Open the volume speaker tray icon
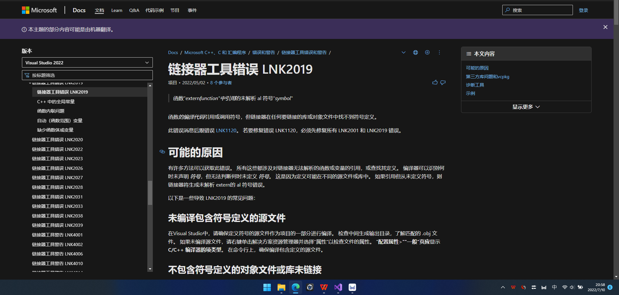This screenshot has width=619, height=295. click(x=572, y=287)
